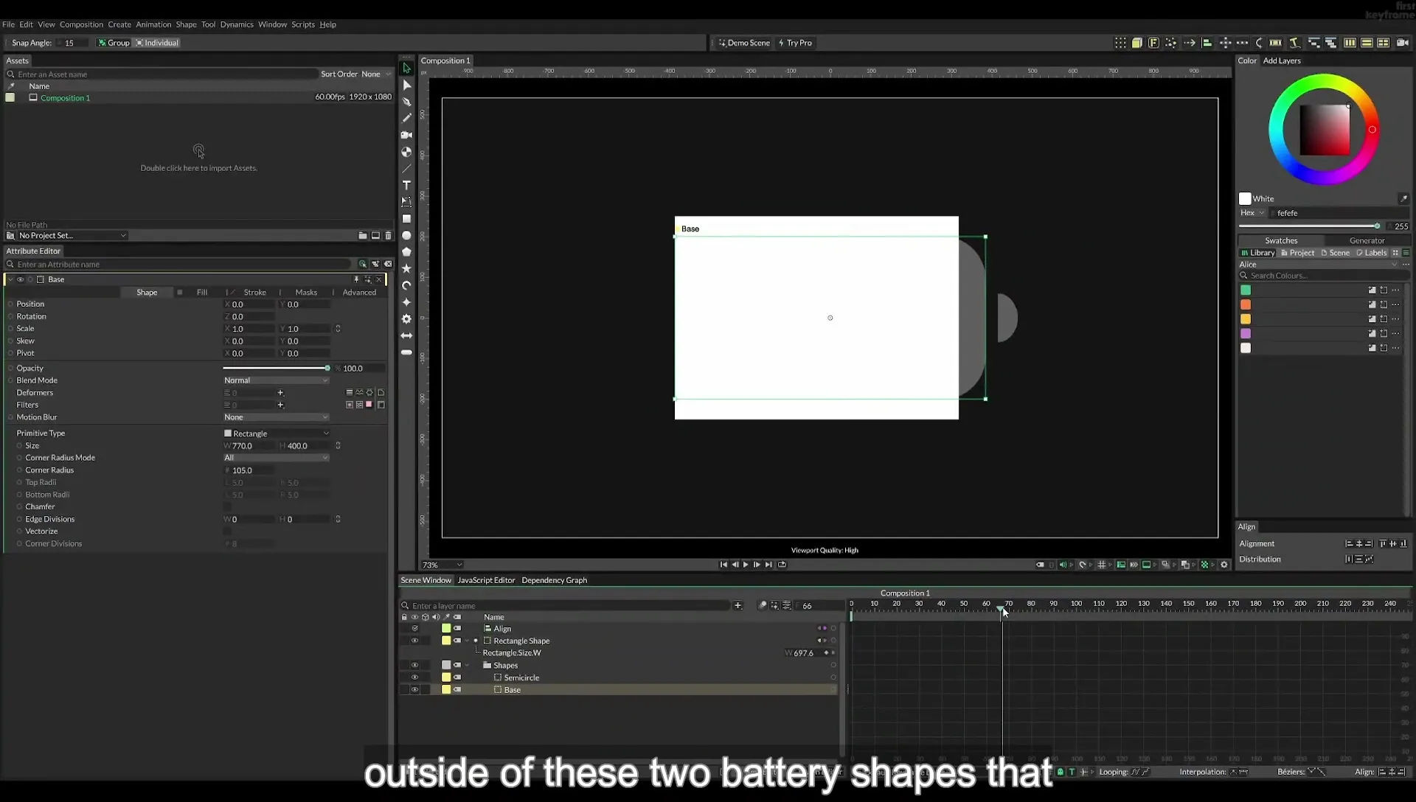Collapse the Rectangle Shape layer
The height and width of the screenshot is (802, 1416).
tap(467, 641)
